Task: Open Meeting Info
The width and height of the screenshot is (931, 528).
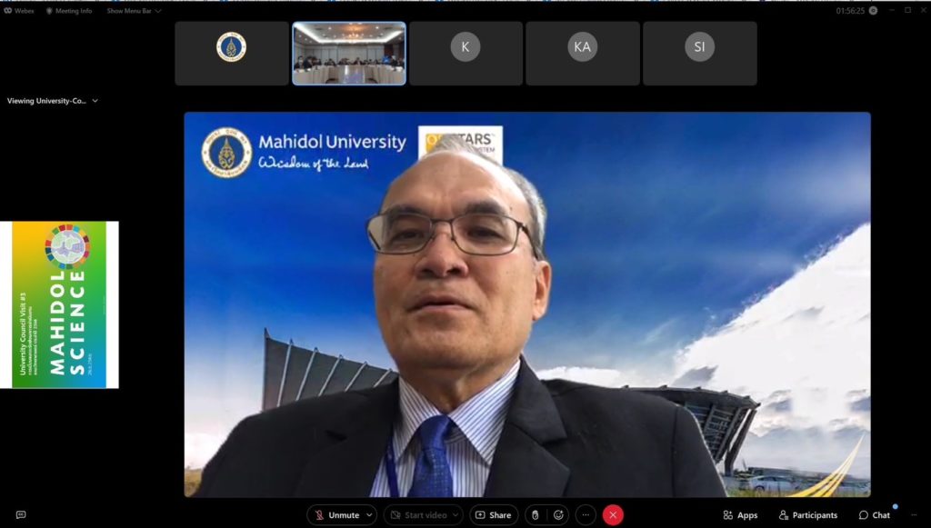Action: click(x=69, y=11)
